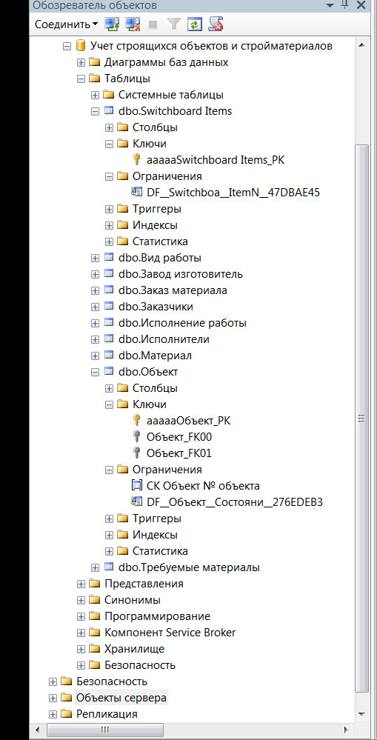Select the database cylinder icon

click(81, 46)
